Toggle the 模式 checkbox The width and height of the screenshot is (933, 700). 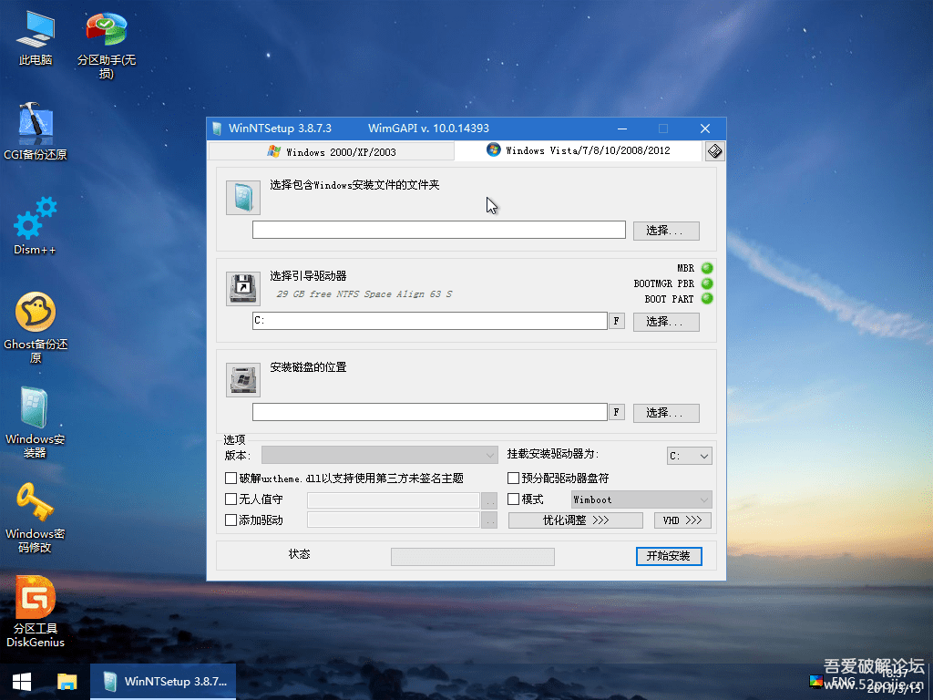[x=514, y=499]
